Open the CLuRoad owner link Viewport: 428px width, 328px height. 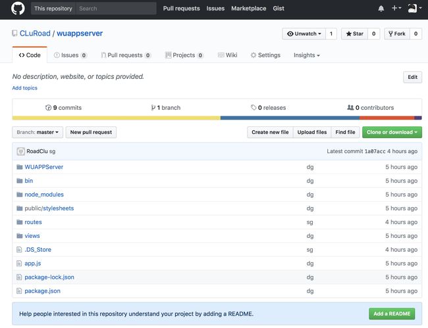[35, 34]
